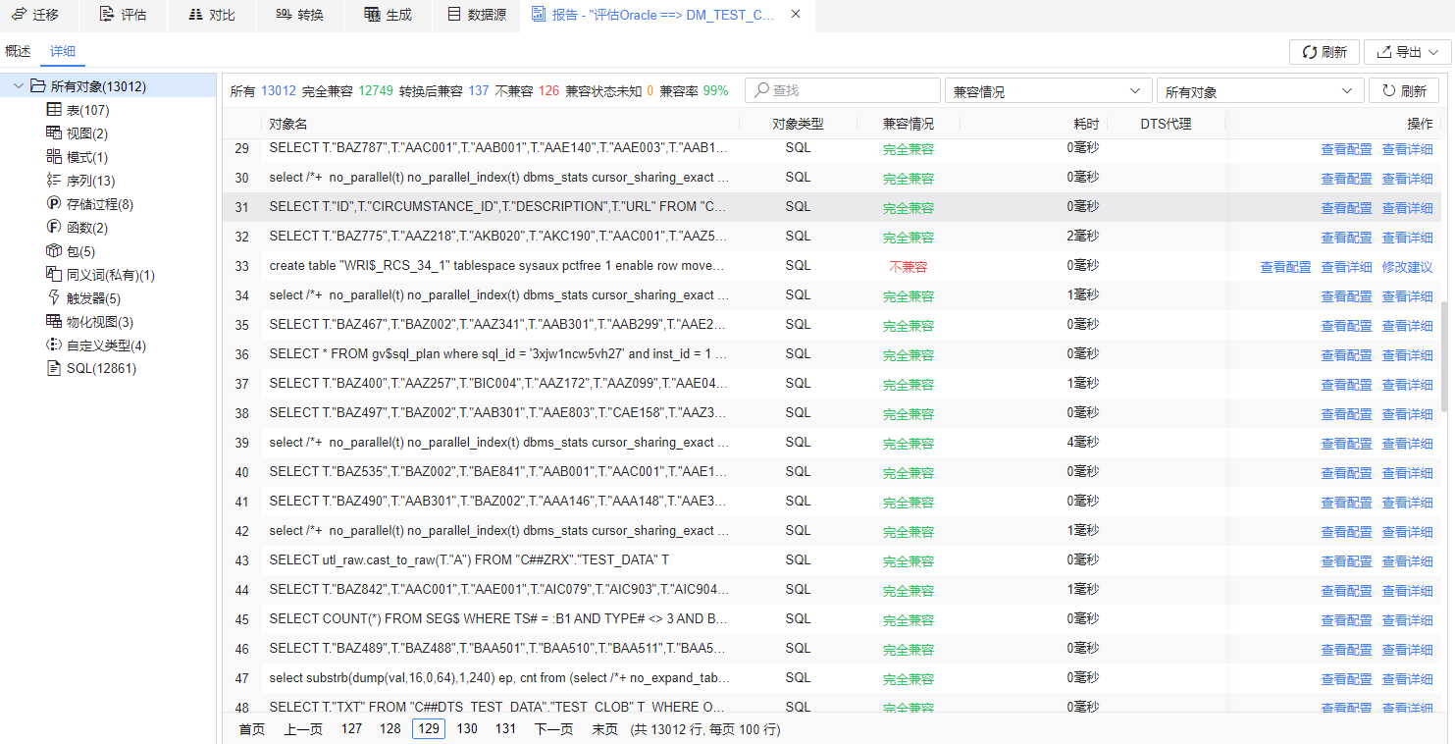Switch to the 概述 tab
This screenshot has height=744, width=1455.
[x=18, y=51]
